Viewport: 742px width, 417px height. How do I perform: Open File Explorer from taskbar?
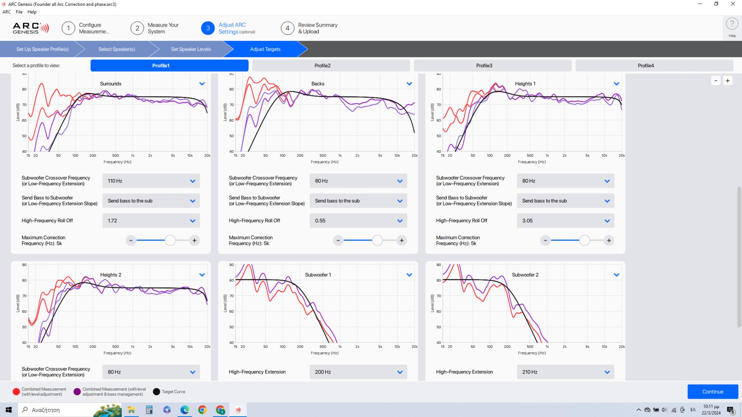[x=131, y=410]
